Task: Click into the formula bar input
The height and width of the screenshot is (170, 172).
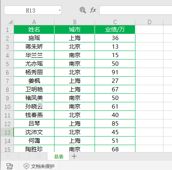Action: tap(136, 10)
